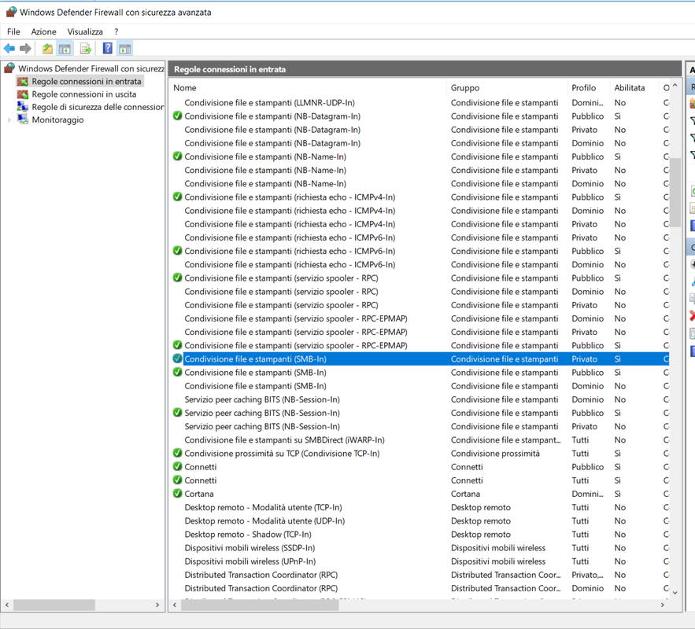Click the green check of Condivisione prossimità su TCP
The image size is (695, 629).
pyautogui.click(x=178, y=453)
